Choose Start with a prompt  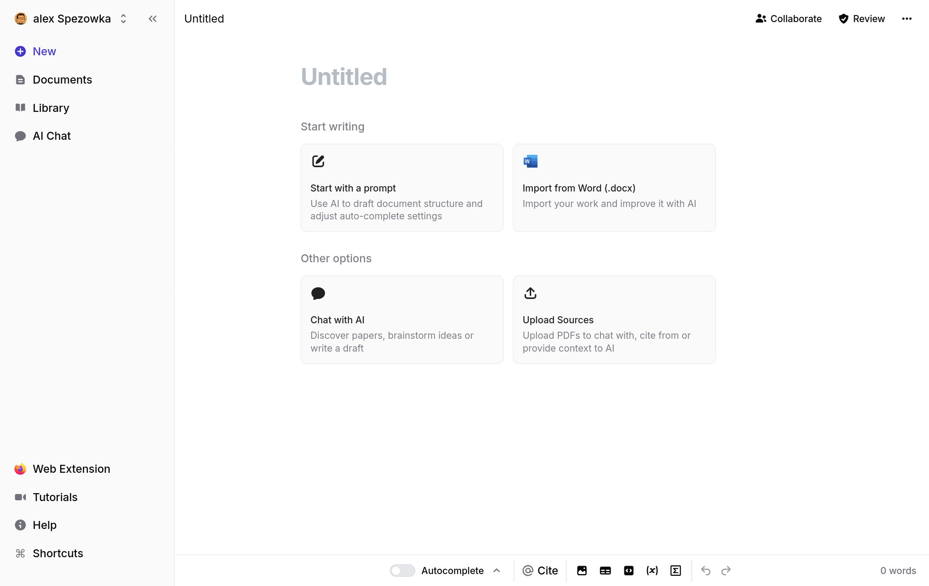(401, 188)
